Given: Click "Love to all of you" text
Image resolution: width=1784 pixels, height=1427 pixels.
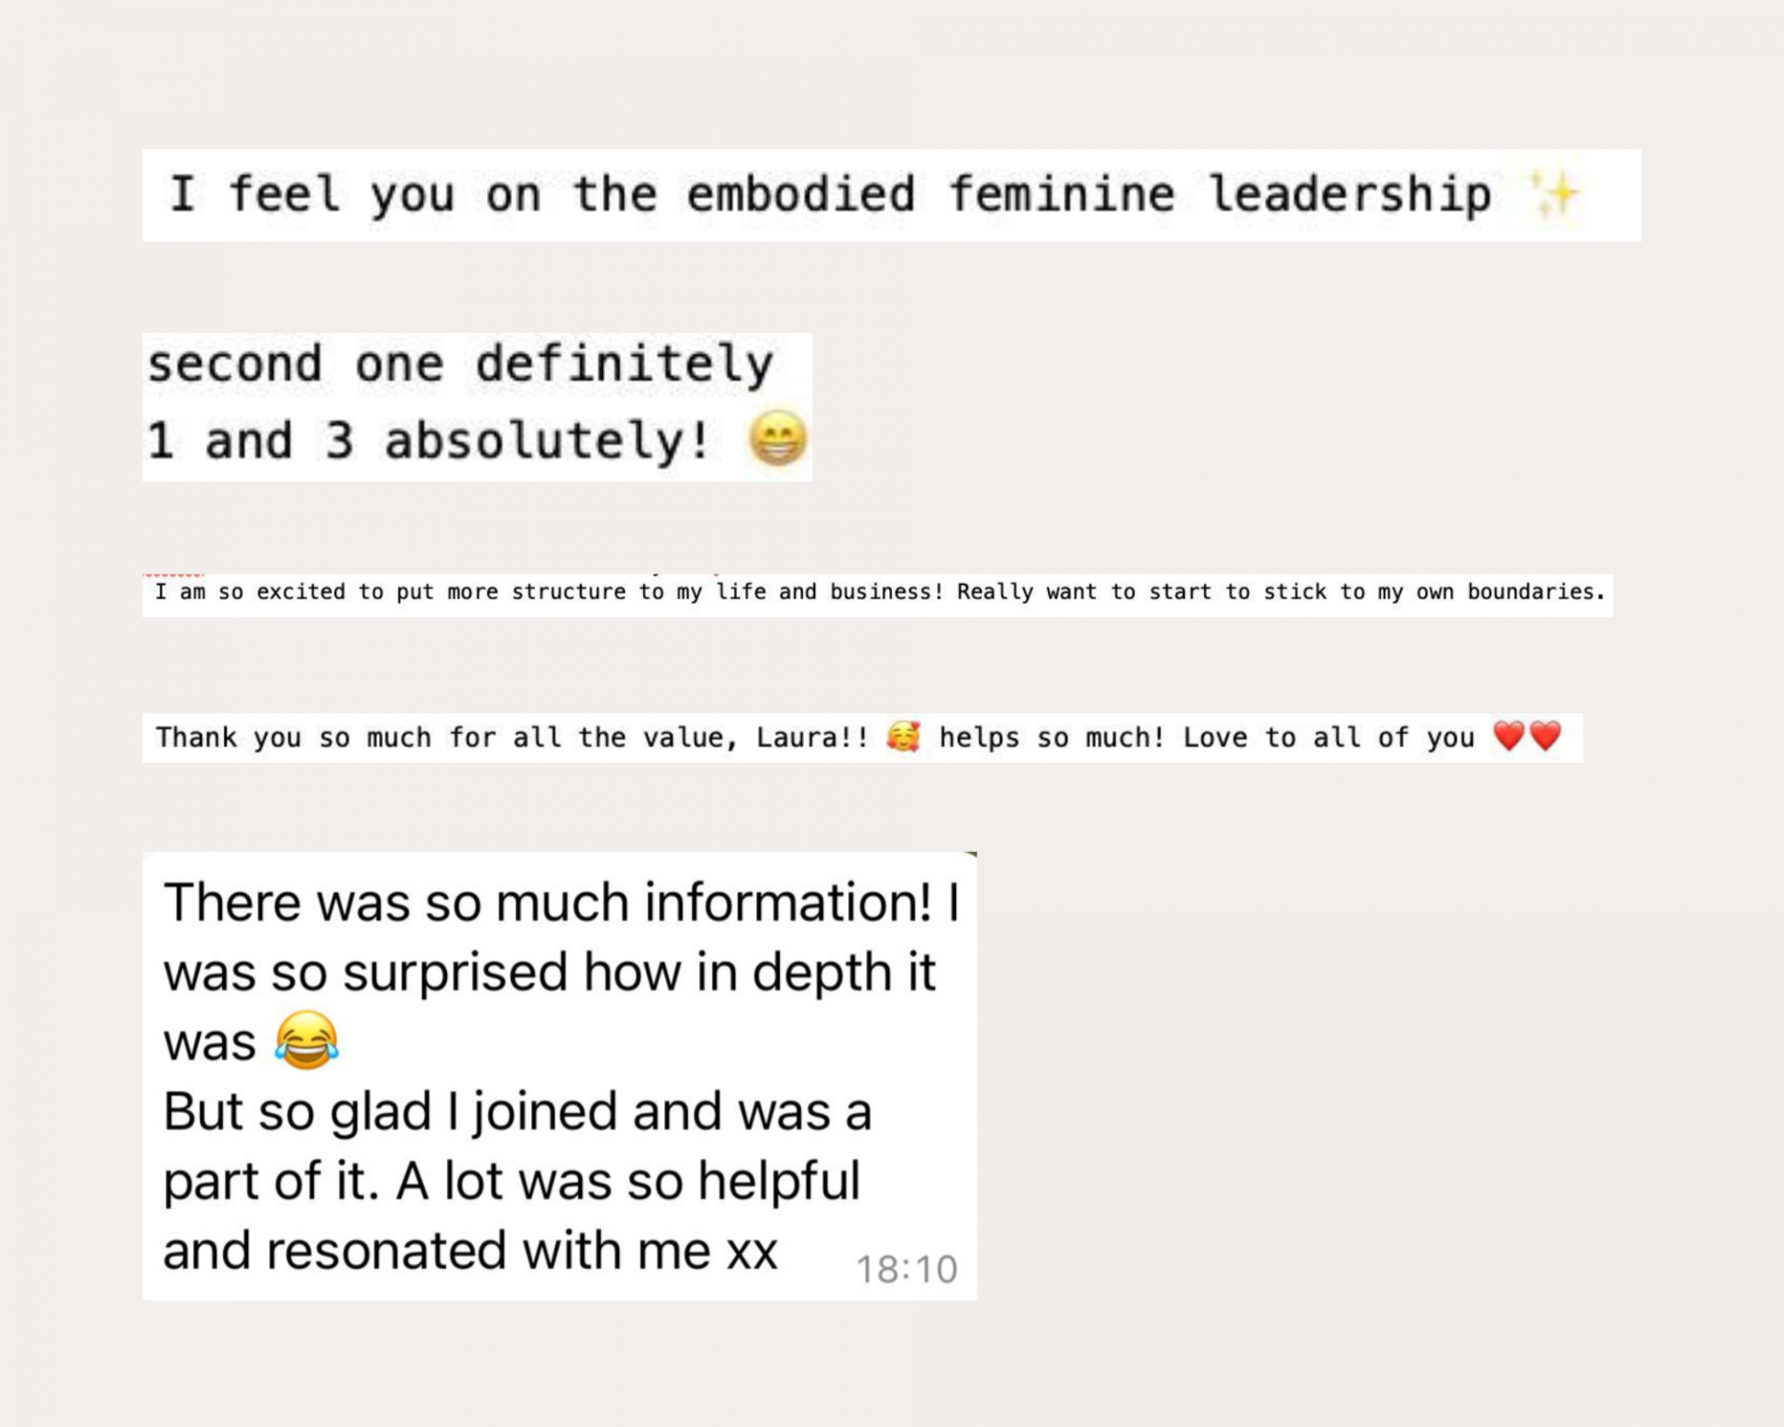Looking at the screenshot, I should (1328, 738).
